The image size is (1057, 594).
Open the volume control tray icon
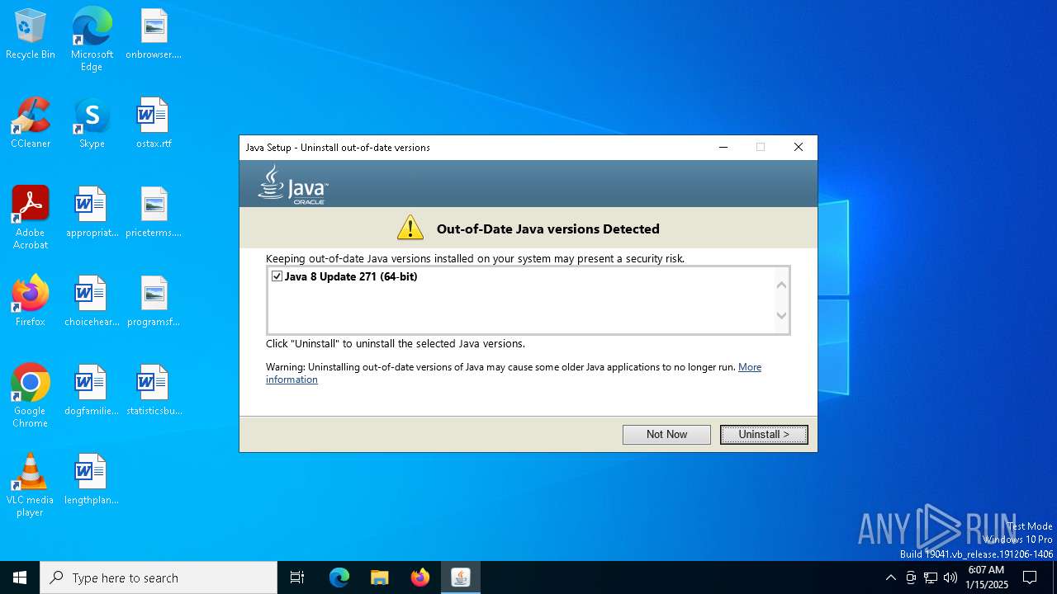pyautogui.click(x=950, y=577)
